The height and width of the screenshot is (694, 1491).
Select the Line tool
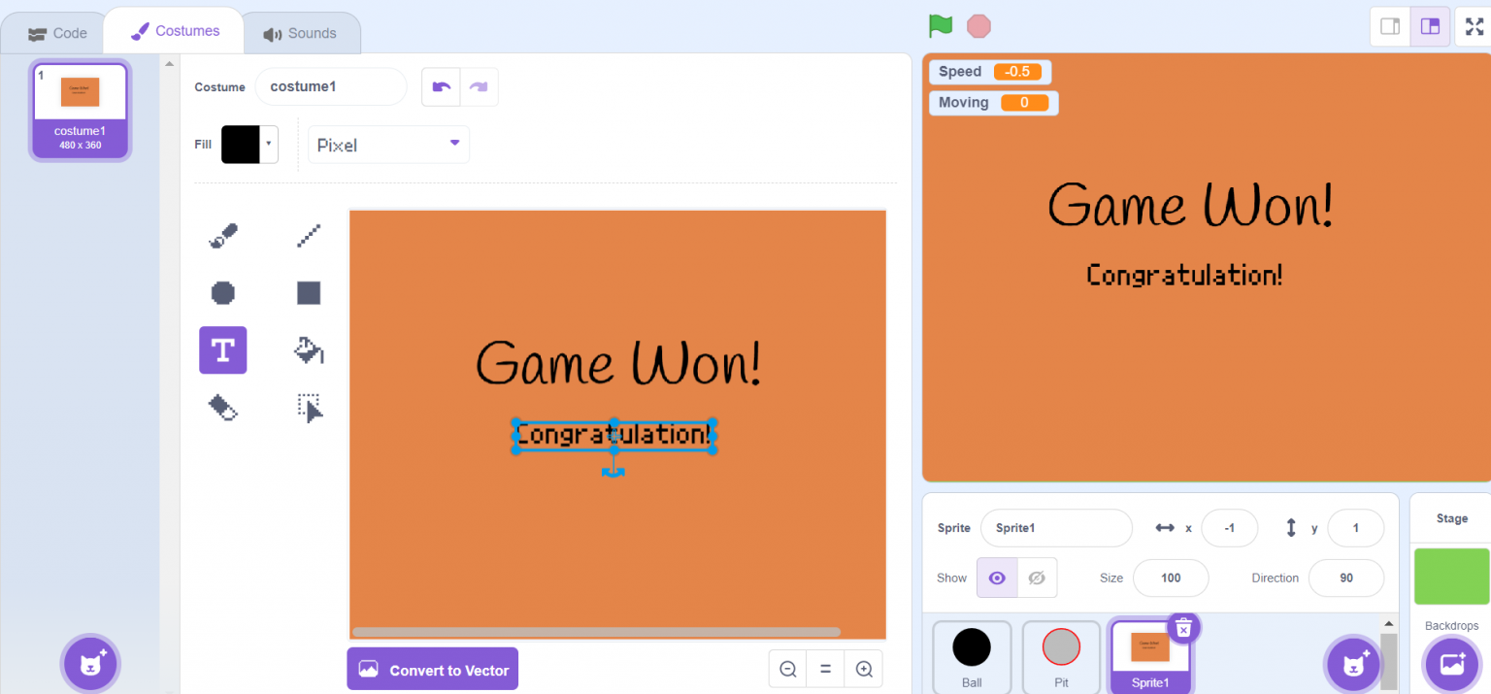click(x=308, y=235)
